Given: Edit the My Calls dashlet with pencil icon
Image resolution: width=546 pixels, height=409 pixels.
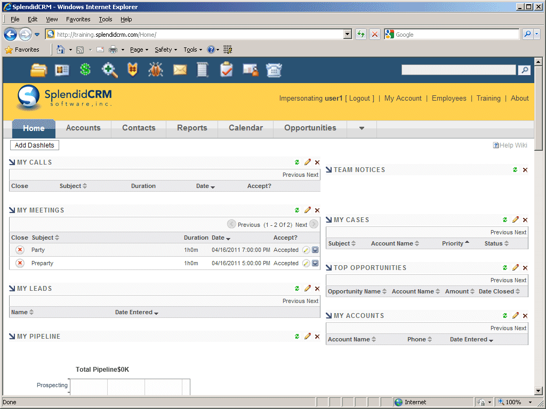Looking at the screenshot, I should coord(307,162).
